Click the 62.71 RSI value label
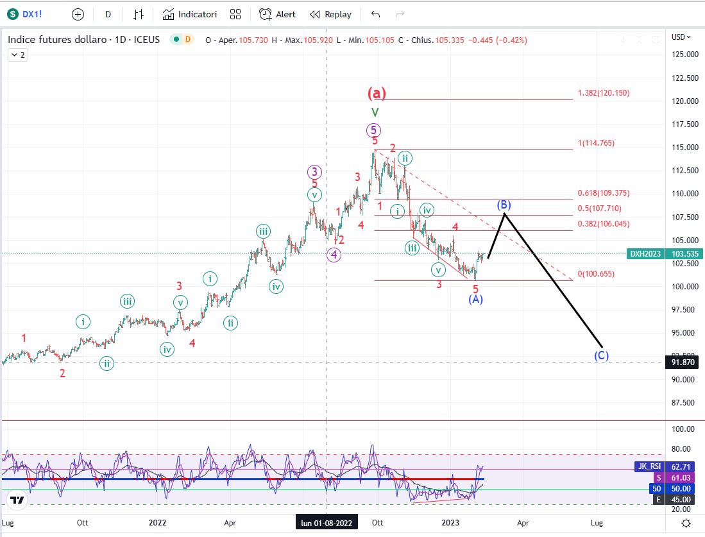 click(x=681, y=467)
